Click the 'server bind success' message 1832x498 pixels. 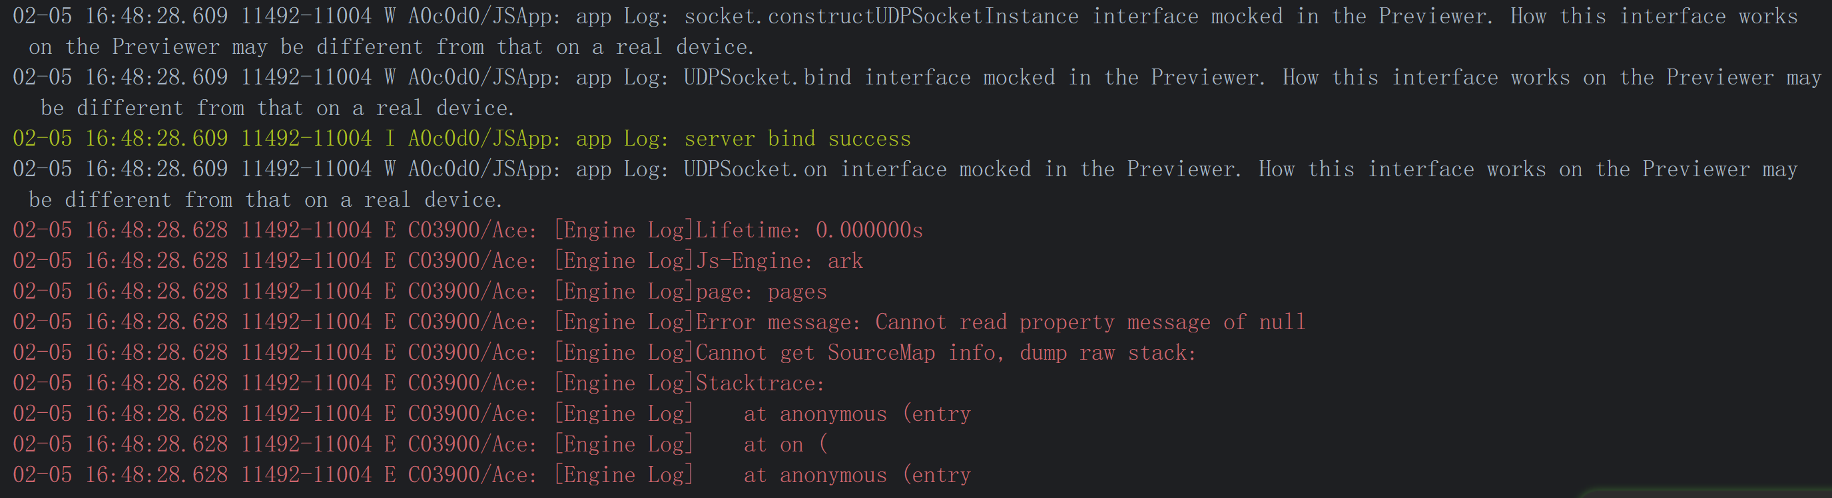tap(797, 138)
